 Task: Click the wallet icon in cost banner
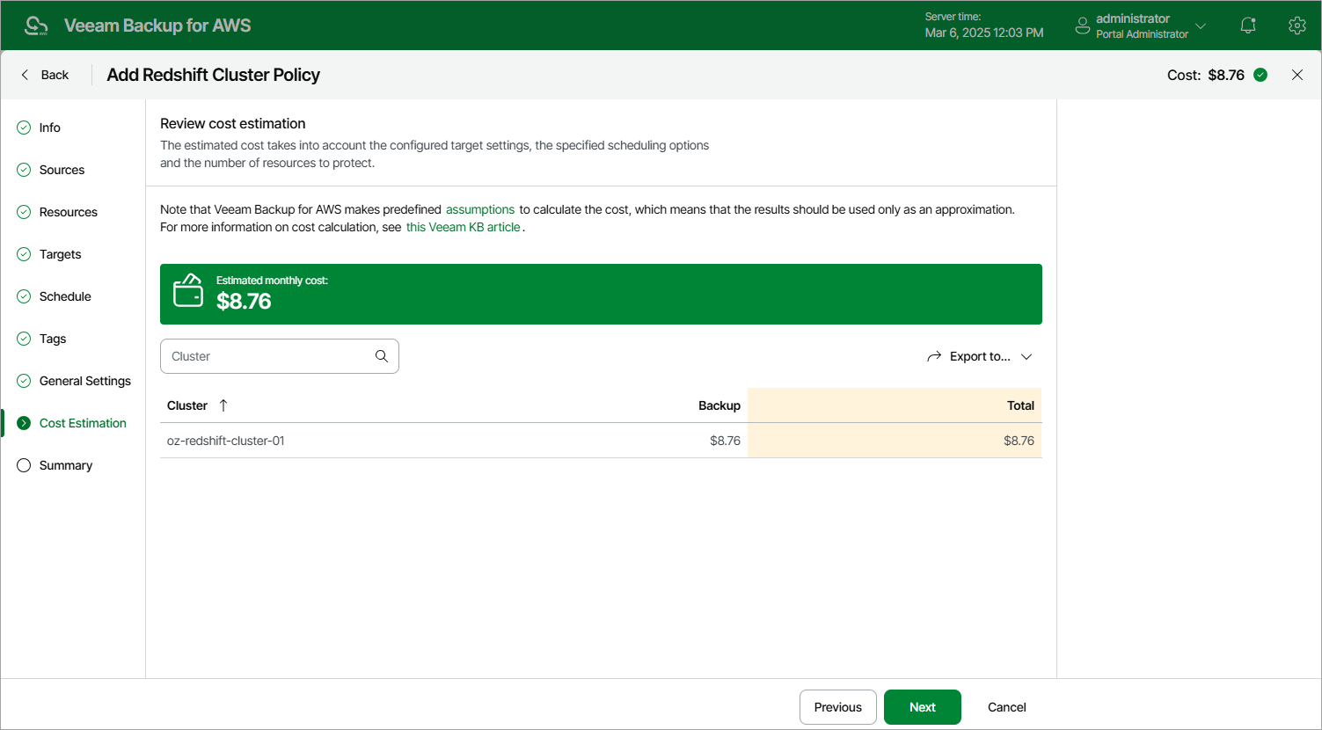[188, 291]
